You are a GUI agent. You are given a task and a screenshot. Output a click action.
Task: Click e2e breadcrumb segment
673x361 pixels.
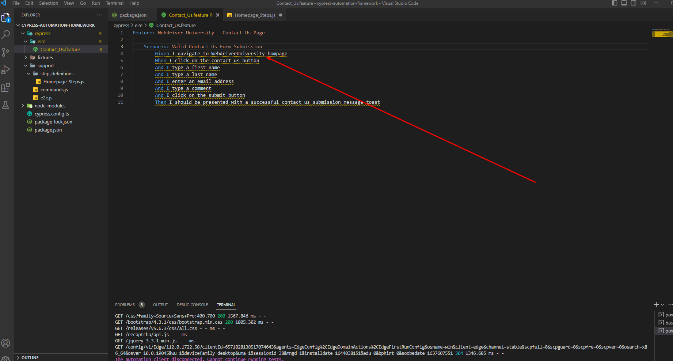tap(138, 25)
